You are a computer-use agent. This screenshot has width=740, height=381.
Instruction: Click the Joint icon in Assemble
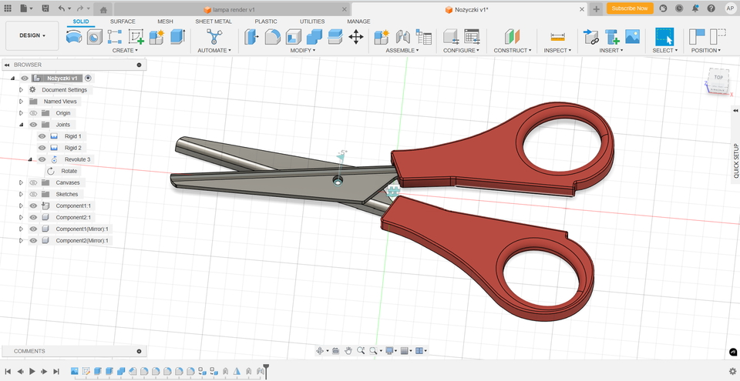coord(402,37)
